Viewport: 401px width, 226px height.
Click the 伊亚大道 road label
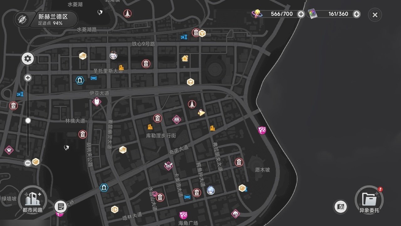[x=99, y=93]
